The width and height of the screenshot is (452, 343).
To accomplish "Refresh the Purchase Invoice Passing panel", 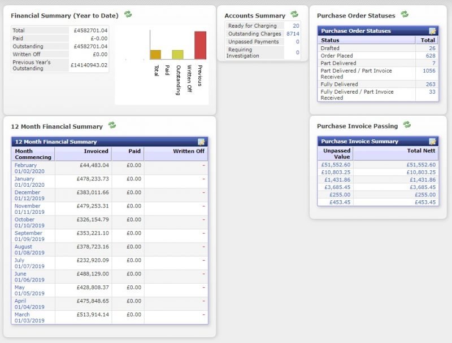I will 407,125.
